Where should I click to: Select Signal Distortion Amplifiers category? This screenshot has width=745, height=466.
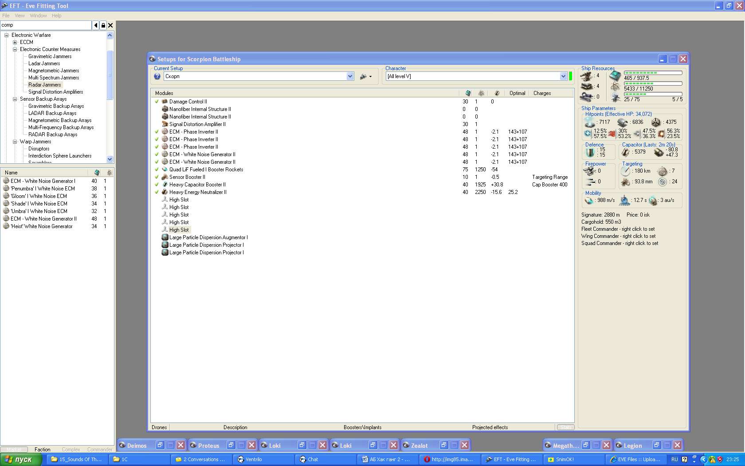(x=56, y=92)
